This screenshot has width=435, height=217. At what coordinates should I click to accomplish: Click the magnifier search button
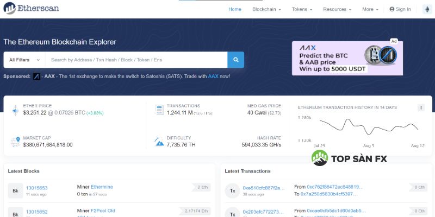click(236, 60)
